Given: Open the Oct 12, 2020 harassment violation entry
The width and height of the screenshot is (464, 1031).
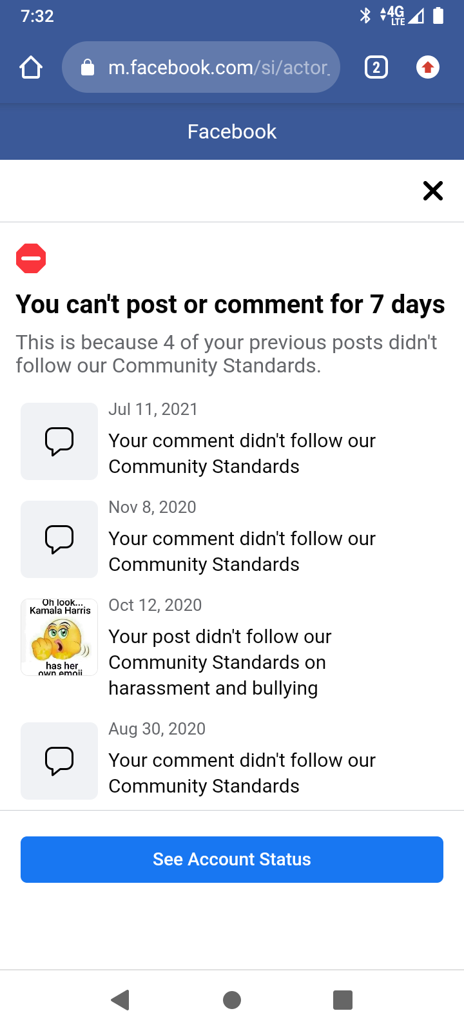Looking at the screenshot, I should tap(219, 662).
